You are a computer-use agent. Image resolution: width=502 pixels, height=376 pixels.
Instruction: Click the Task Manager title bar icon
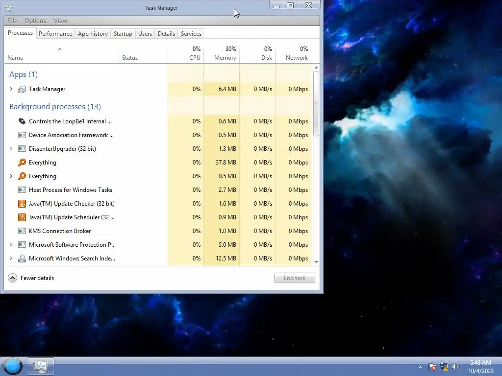coord(9,8)
